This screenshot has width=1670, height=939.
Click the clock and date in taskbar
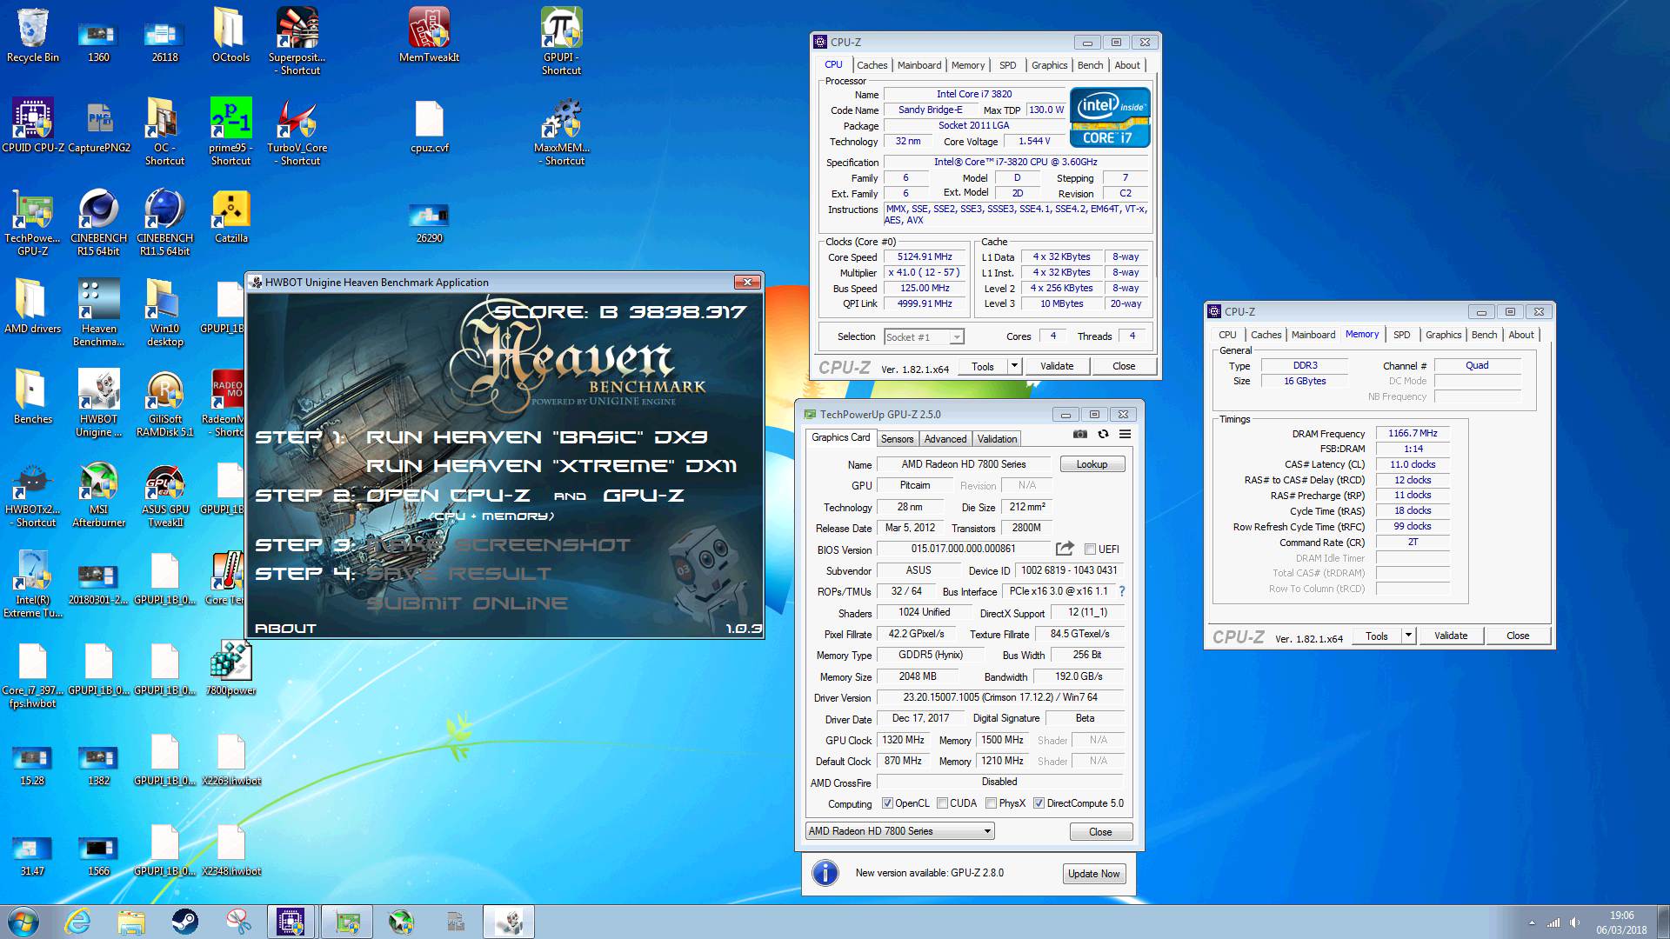(x=1621, y=922)
